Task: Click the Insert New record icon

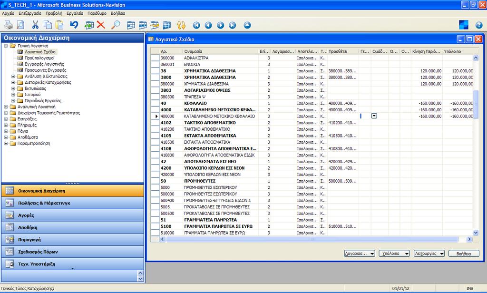Action: coord(89,25)
